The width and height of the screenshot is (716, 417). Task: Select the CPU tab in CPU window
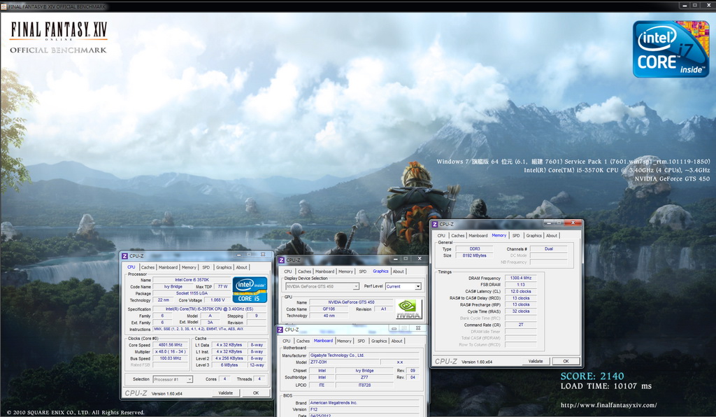(131, 267)
